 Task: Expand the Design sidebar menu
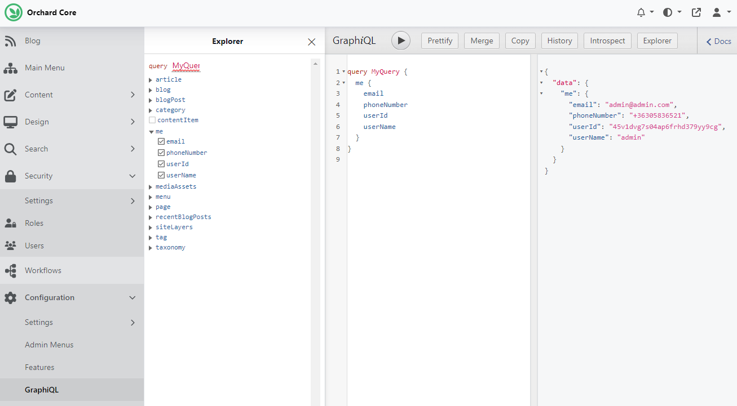tap(72, 122)
